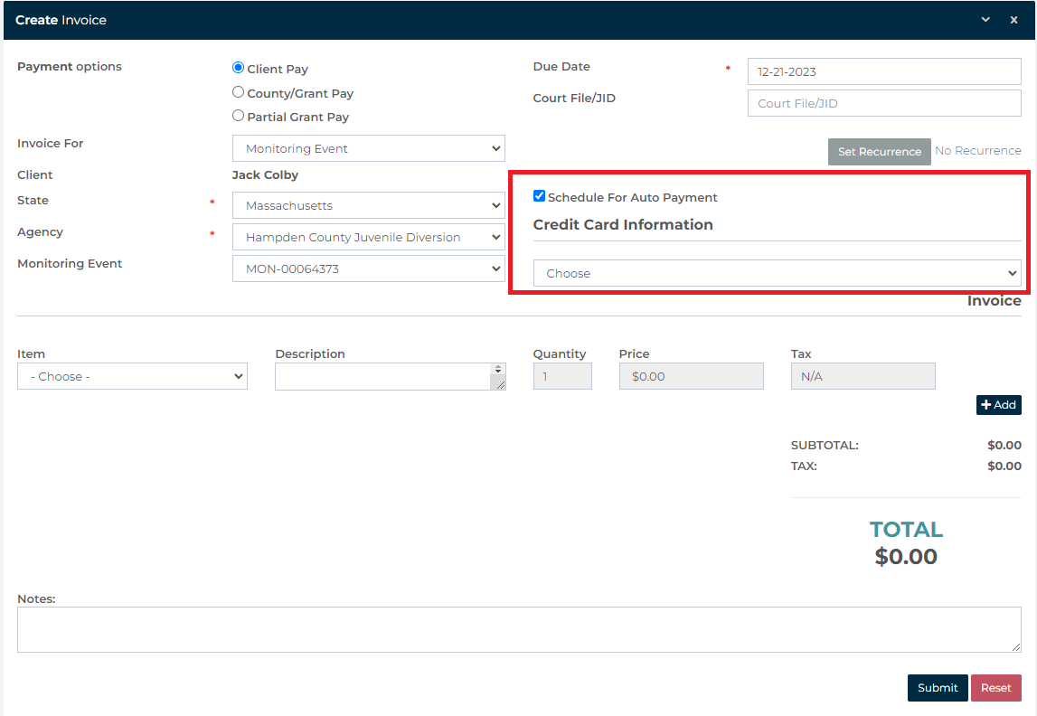Screen dimensions: 1037x716
Task: Focus the Court File/JID input
Action: [x=884, y=103]
